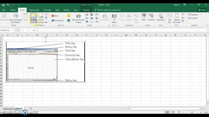The width and height of the screenshot is (209, 117).
Task: Insert an Object from the Text group
Action: coord(183,22)
